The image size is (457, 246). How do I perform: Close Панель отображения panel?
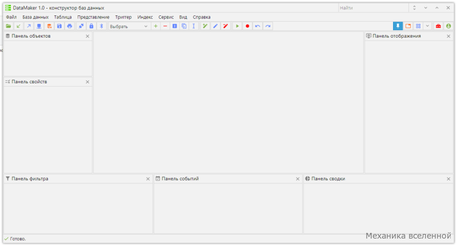(x=448, y=36)
